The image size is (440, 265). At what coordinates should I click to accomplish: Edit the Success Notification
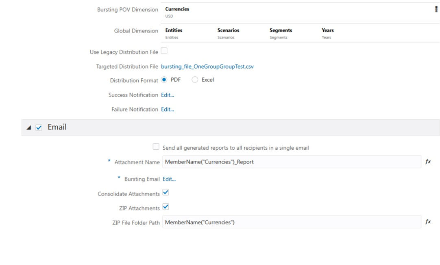pos(168,95)
